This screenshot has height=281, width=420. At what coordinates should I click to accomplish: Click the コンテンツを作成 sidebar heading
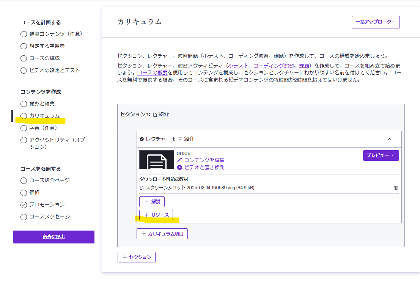coord(41,92)
